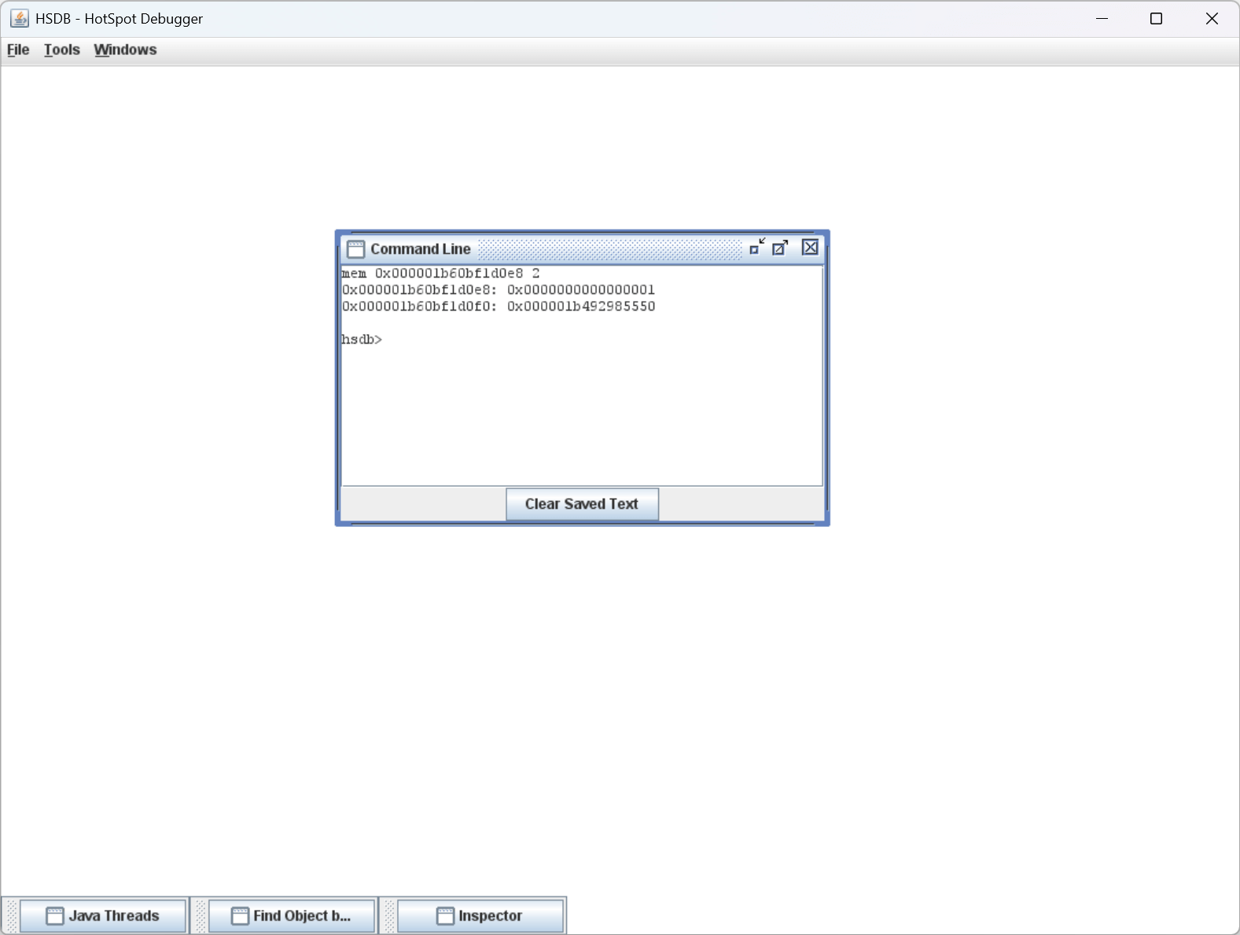Minimize the HSDB main window

[1102, 18]
